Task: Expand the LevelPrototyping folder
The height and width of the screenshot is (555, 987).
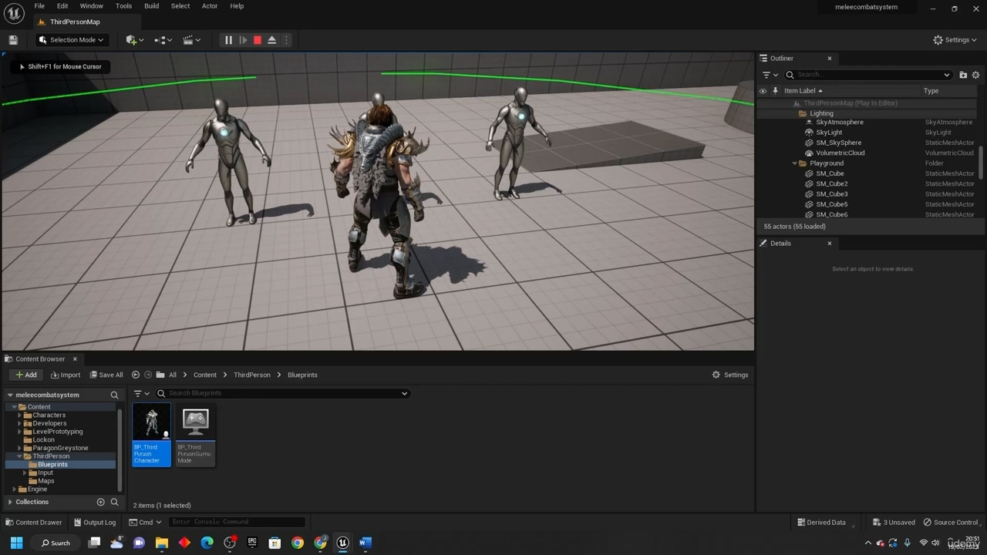Action: click(19, 432)
